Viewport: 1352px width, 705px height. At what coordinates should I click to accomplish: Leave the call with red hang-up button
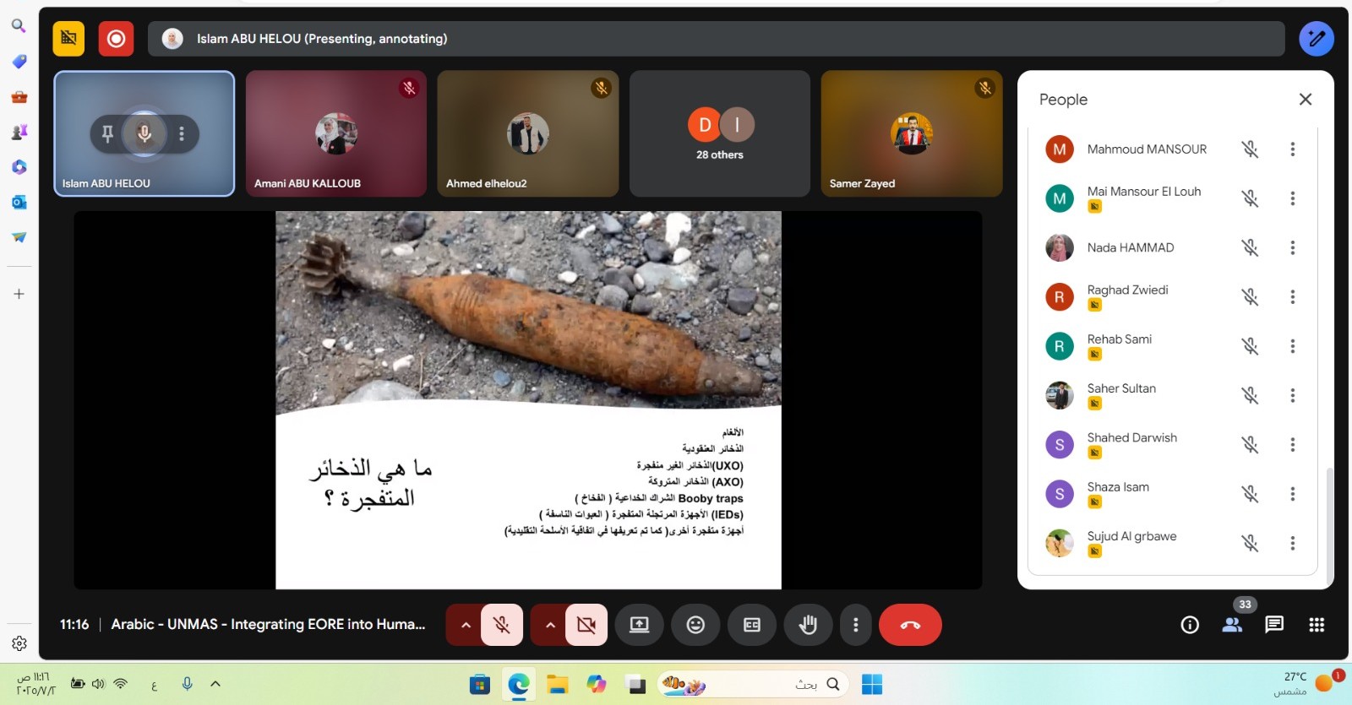(910, 625)
